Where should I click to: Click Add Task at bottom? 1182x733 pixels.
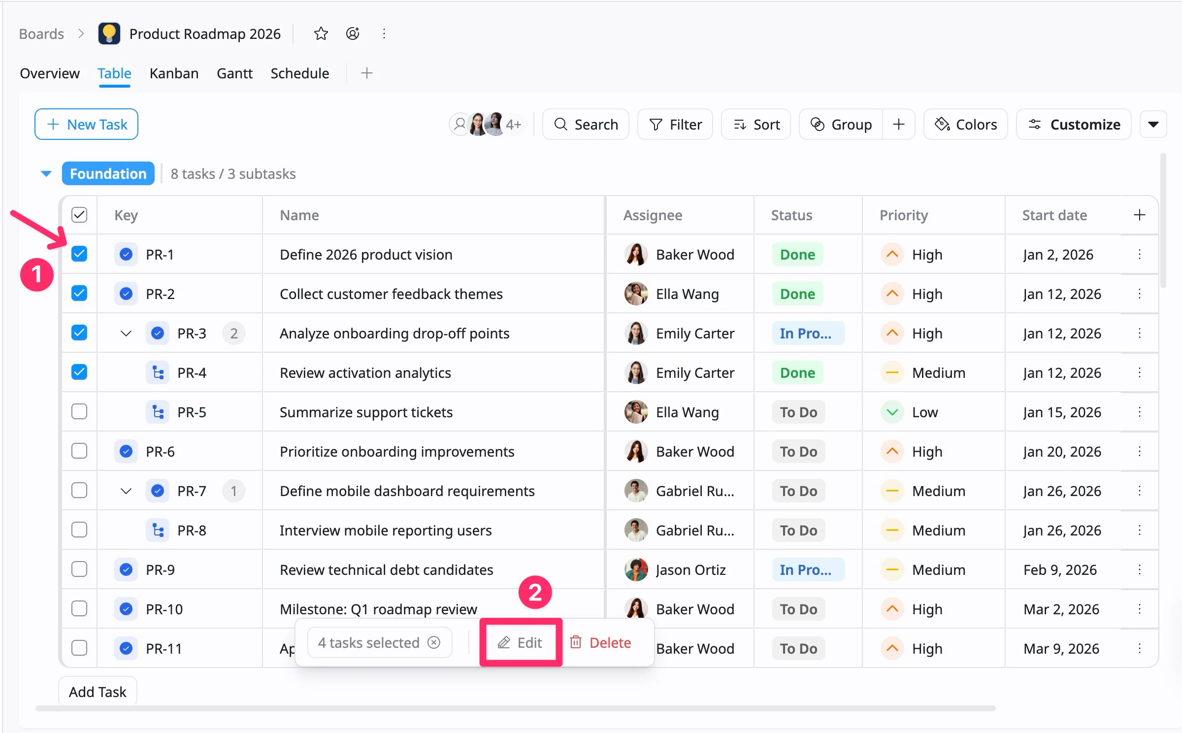coord(98,692)
